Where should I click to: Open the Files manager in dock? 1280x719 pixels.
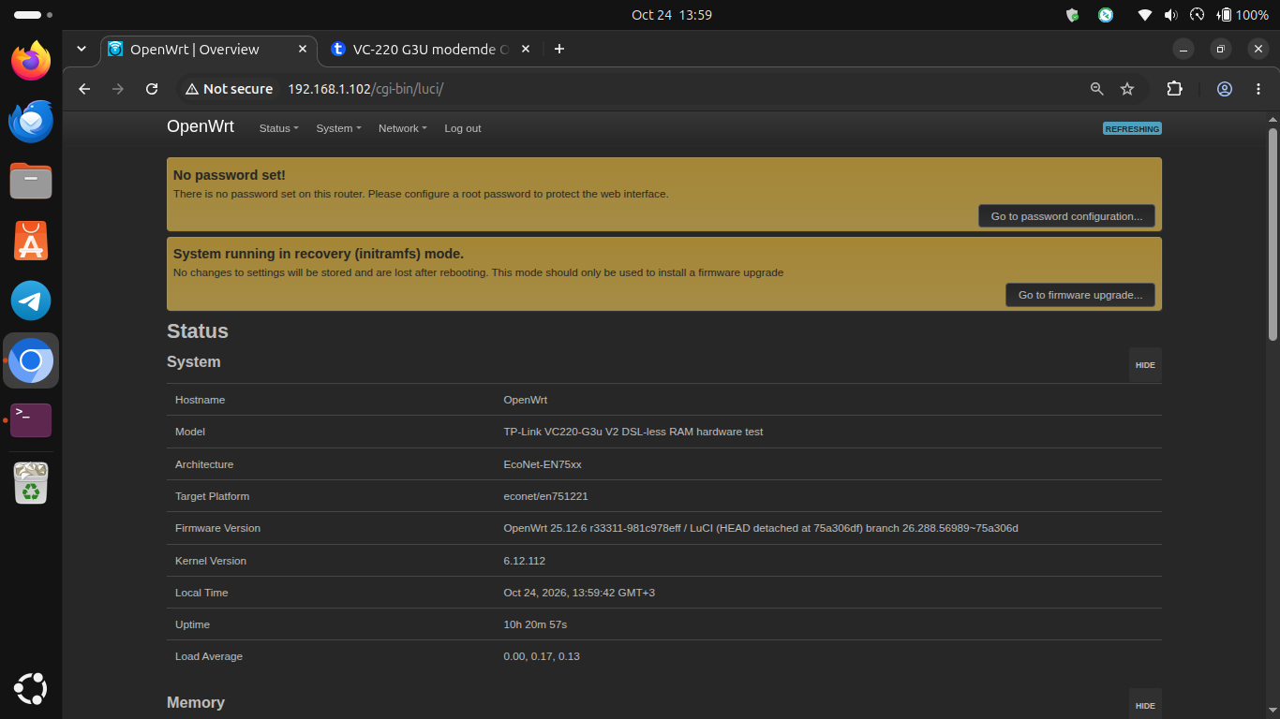[x=31, y=181]
